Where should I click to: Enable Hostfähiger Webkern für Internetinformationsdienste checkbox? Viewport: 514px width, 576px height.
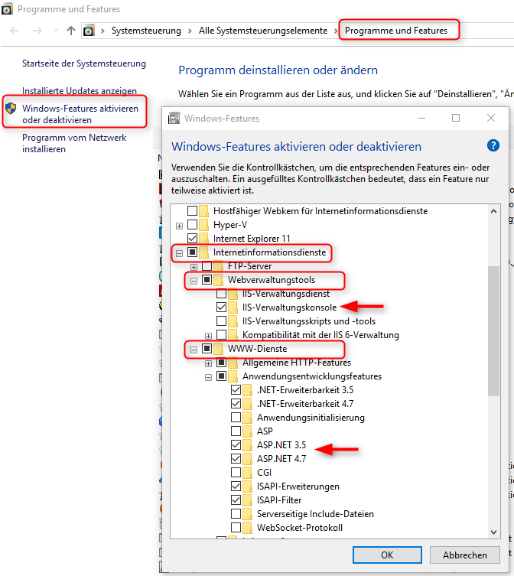point(192,211)
